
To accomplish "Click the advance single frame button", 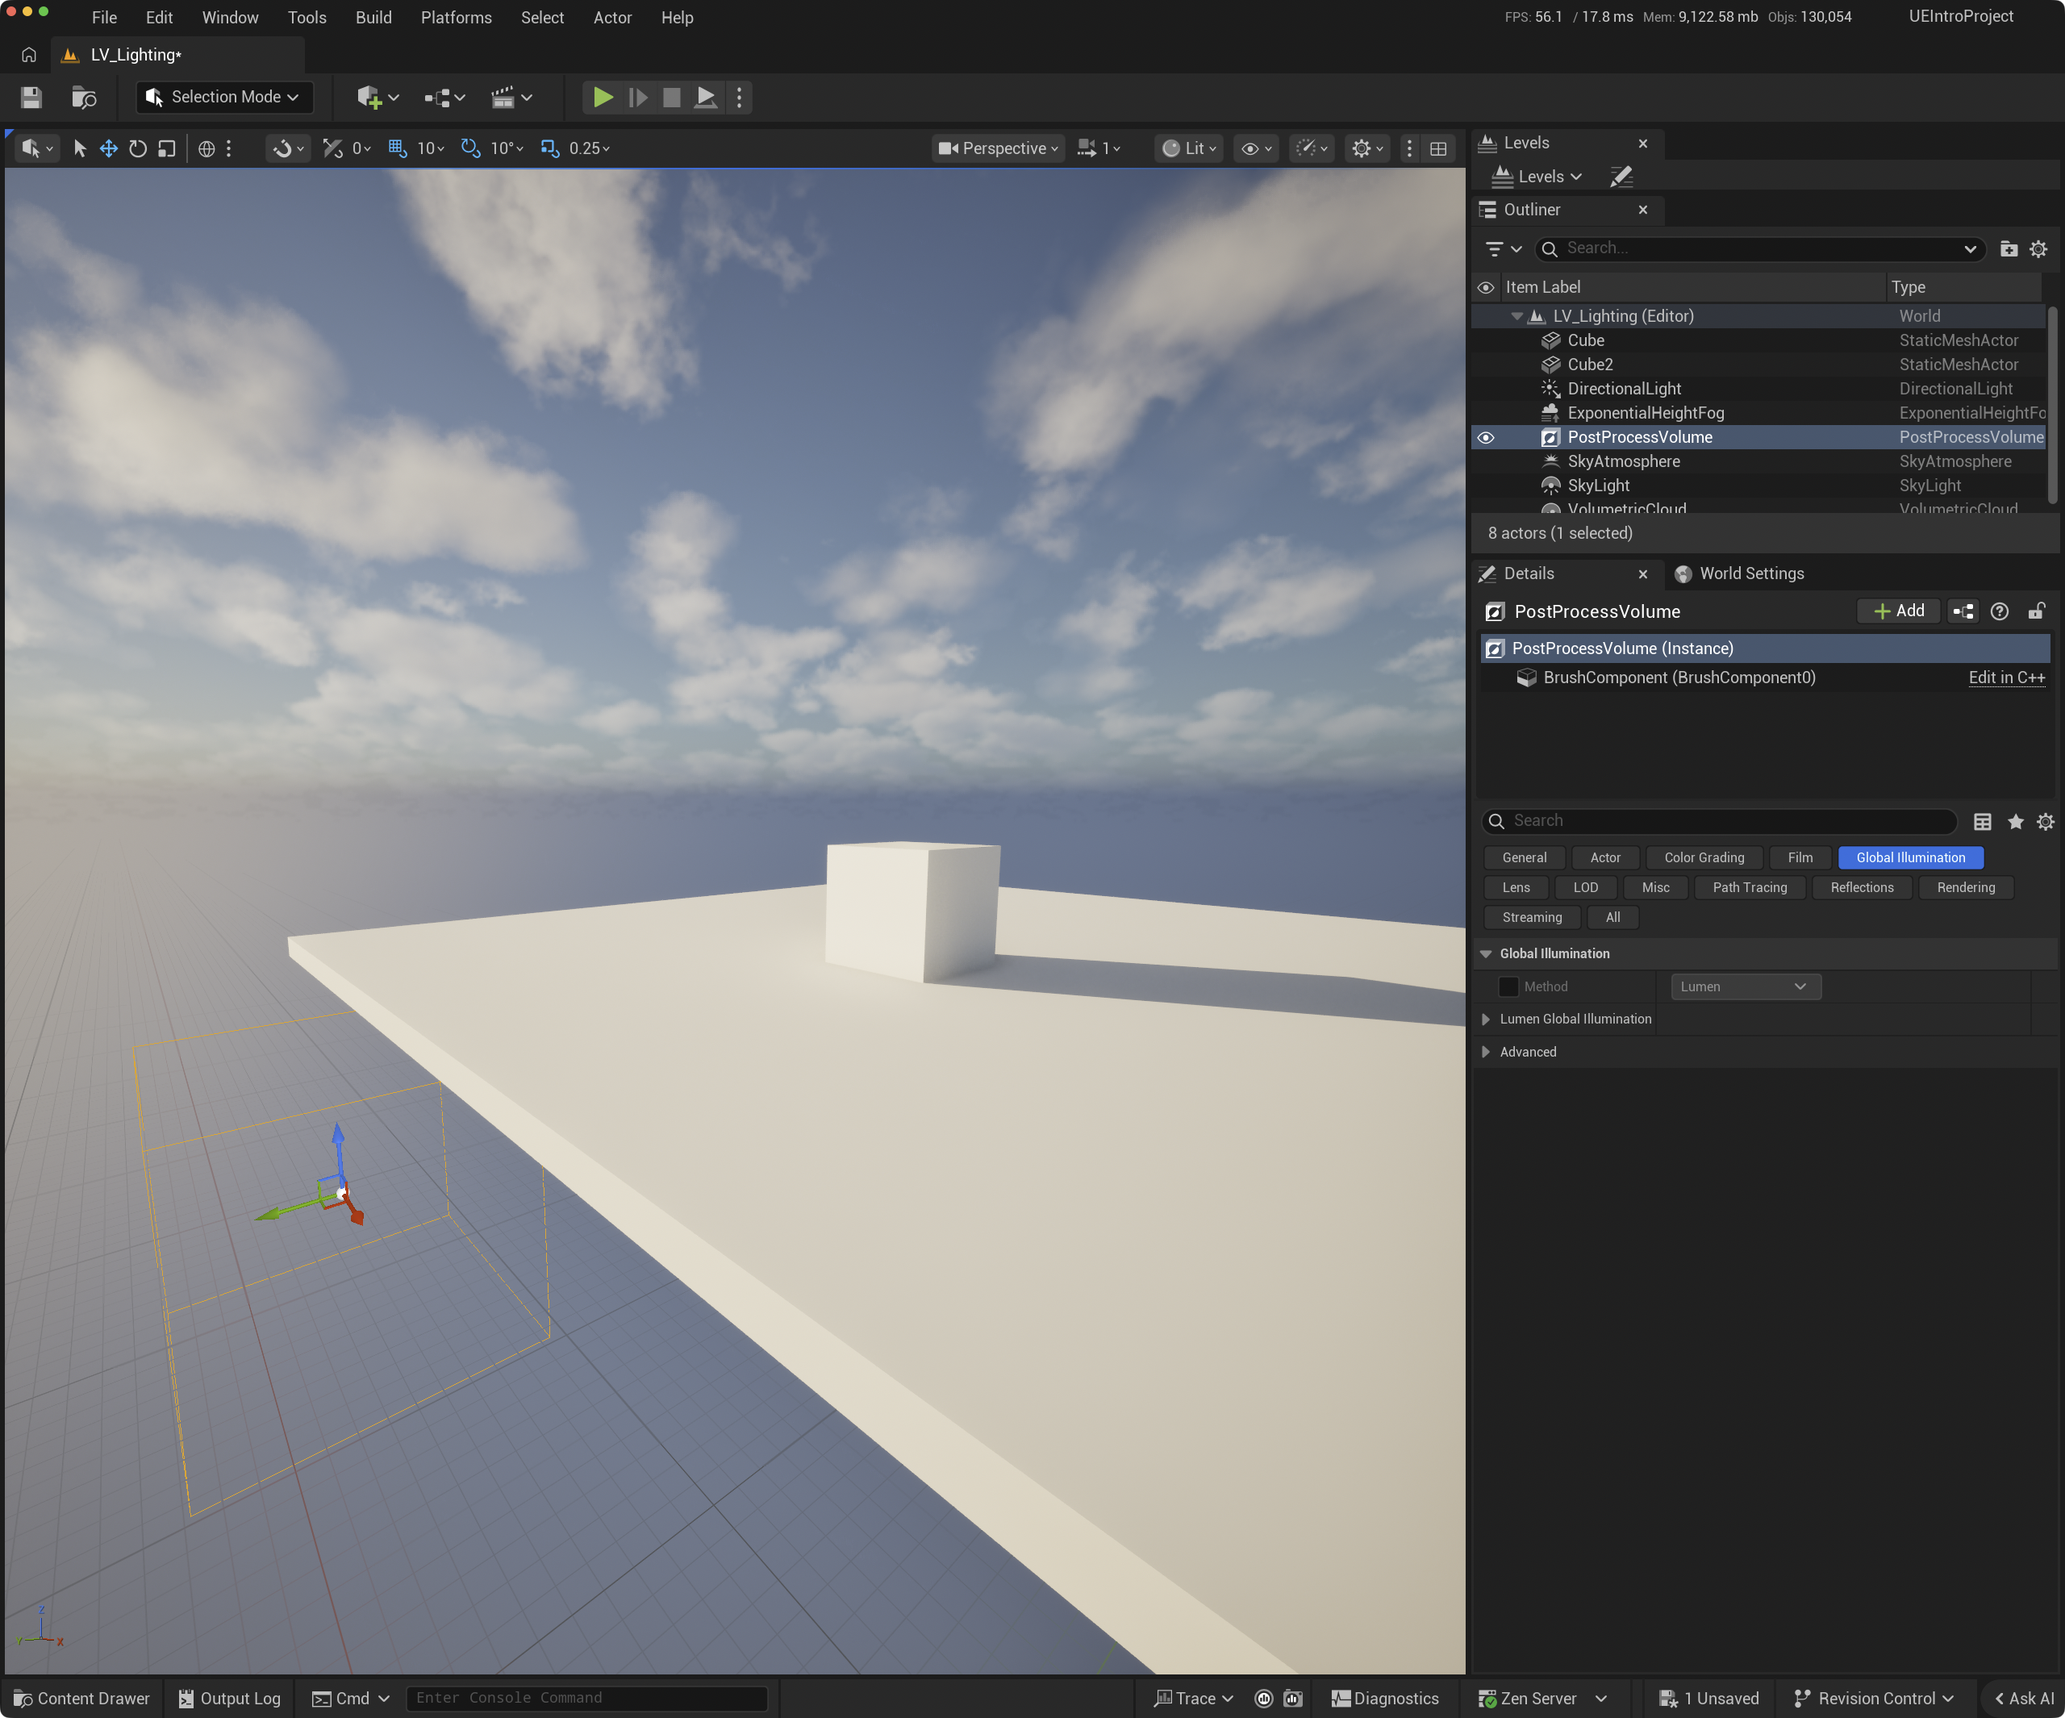I will pyautogui.click(x=638, y=98).
